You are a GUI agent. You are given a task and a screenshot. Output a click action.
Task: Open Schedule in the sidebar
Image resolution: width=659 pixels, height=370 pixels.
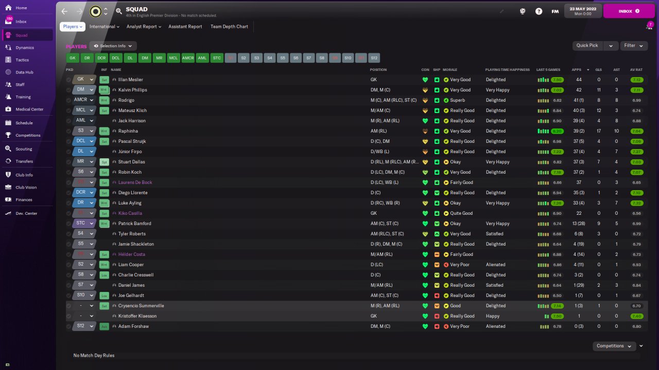click(24, 123)
